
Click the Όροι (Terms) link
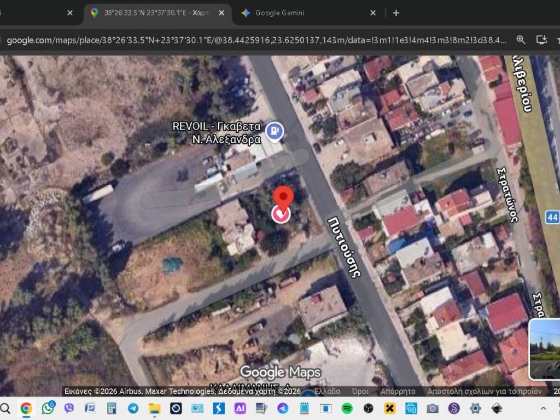360,391
